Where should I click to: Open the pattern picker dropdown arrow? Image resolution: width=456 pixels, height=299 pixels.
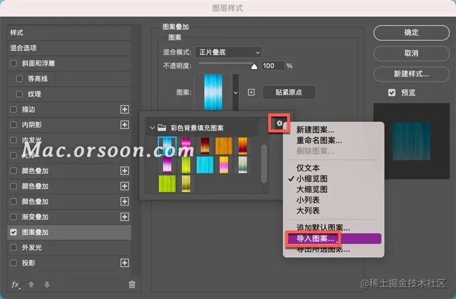pyautogui.click(x=236, y=93)
